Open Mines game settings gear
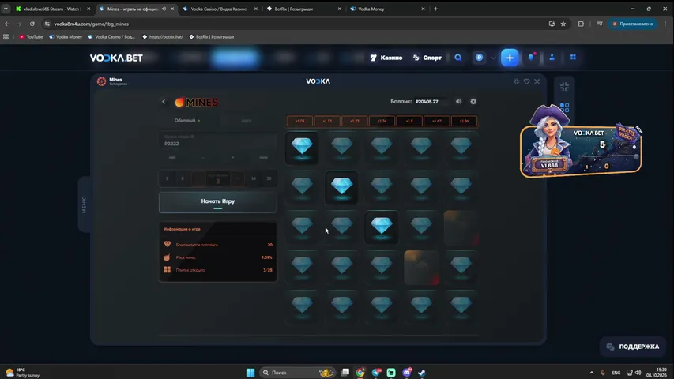The width and height of the screenshot is (674, 379). coord(473,101)
